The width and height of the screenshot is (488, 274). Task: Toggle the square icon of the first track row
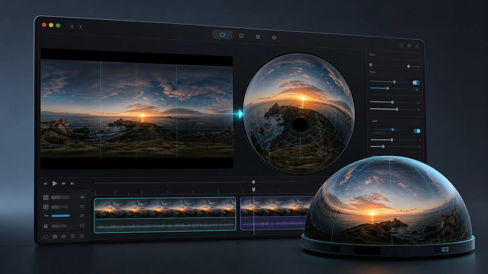(x=46, y=197)
